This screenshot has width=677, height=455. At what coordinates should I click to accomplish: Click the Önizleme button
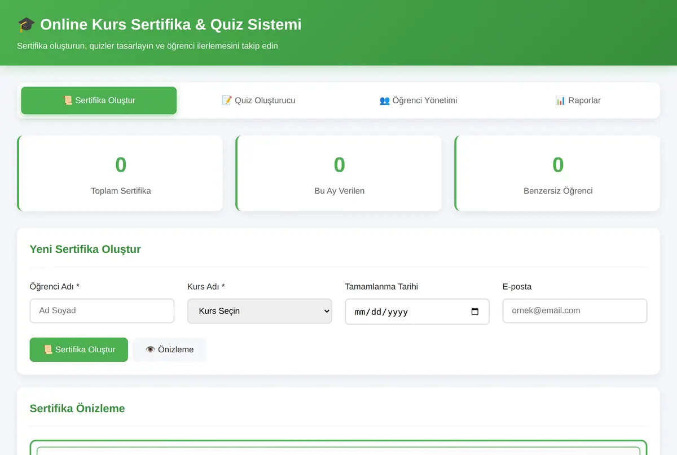pos(169,349)
